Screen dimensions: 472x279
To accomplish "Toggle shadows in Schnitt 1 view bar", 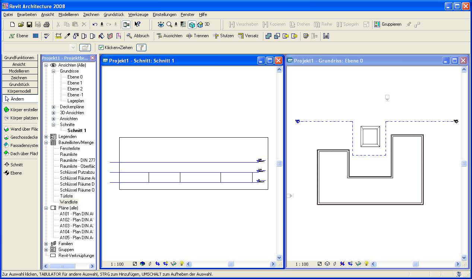I will tap(150, 264).
